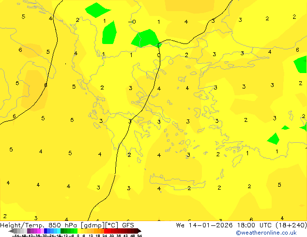Select the '-0' temperature value on the map

click(132, 21)
